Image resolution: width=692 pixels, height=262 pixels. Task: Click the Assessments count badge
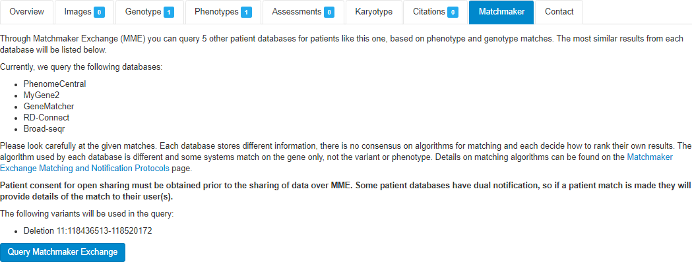tap(329, 13)
